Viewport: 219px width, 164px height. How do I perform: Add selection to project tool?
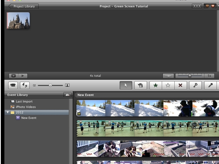[x=141, y=85]
